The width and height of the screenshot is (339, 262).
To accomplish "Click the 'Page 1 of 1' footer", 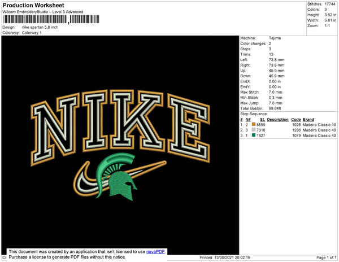I will point(327,257).
